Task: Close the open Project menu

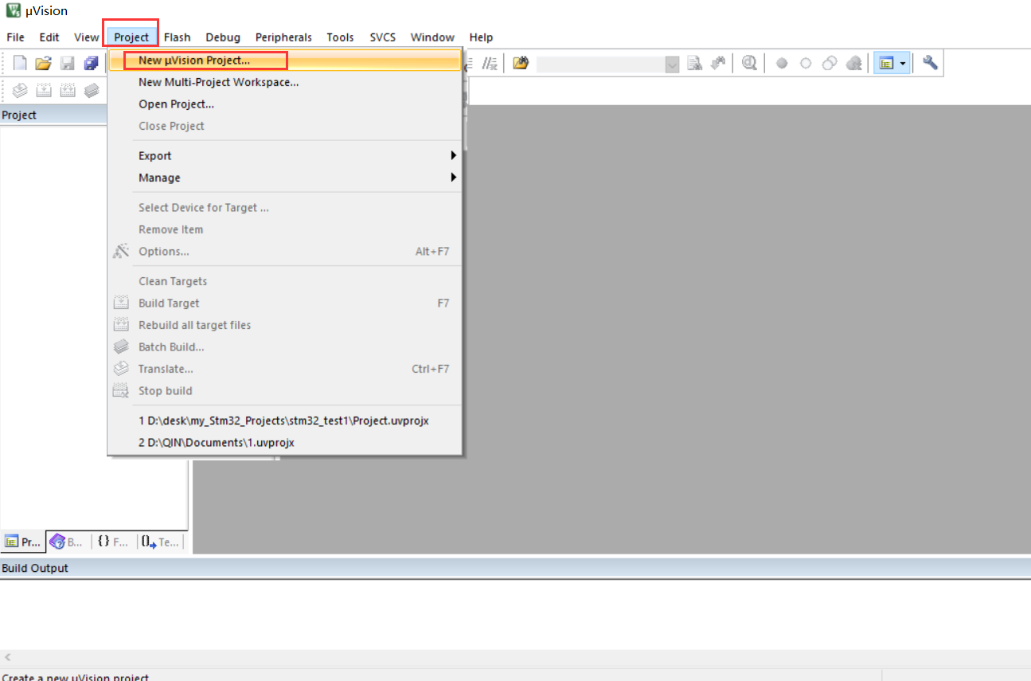Action: [x=131, y=37]
